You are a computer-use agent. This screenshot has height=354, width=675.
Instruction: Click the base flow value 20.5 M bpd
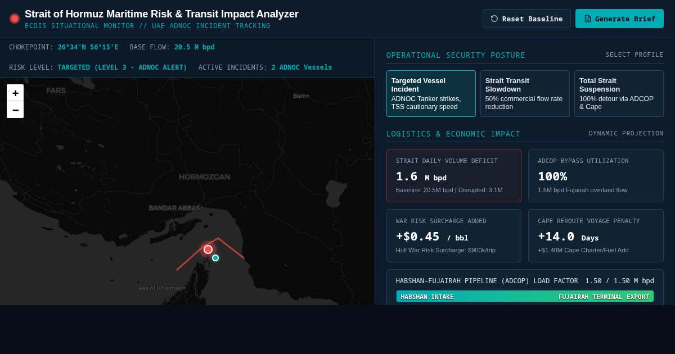(x=195, y=47)
